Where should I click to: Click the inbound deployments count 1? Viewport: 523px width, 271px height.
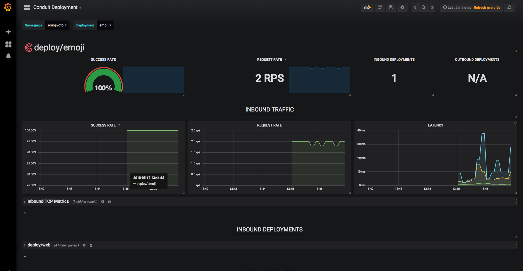coord(394,78)
